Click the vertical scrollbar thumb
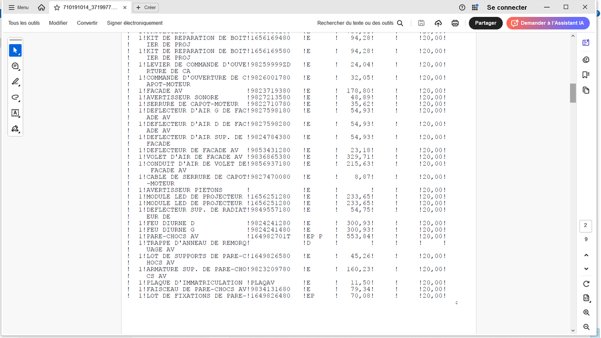Viewport: 601px width, 338px height. tap(573, 93)
